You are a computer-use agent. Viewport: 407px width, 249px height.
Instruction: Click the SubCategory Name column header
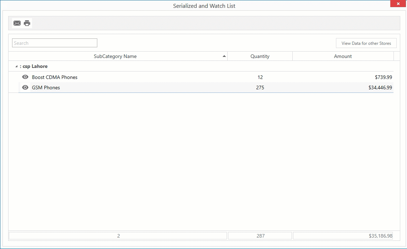tap(115, 56)
